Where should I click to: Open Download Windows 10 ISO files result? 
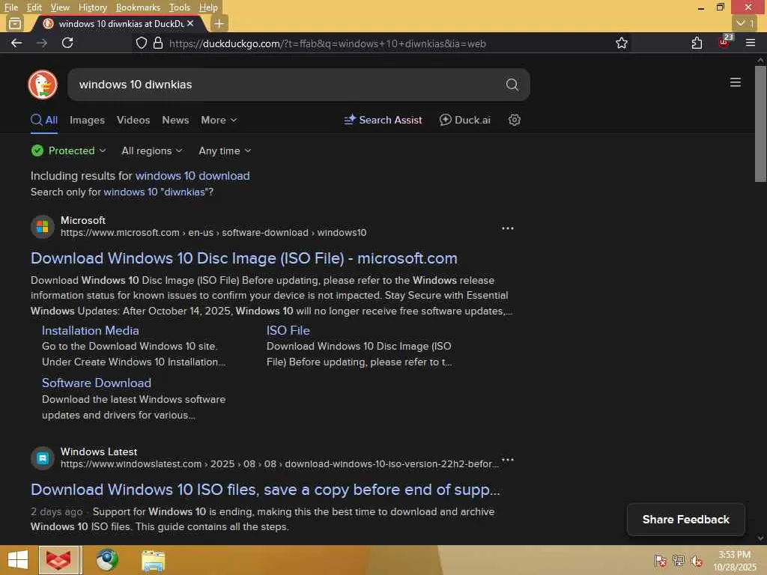click(x=265, y=489)
